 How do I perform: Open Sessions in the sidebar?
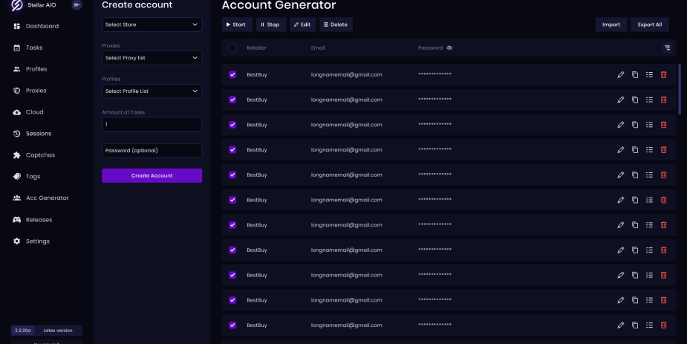39,133
